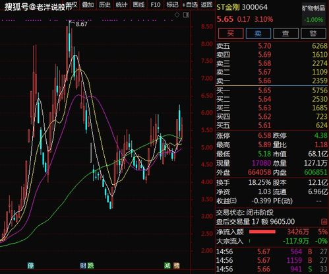Open the F10 company info item
This screenshot has width=329, height=274.
click(156, 5)
